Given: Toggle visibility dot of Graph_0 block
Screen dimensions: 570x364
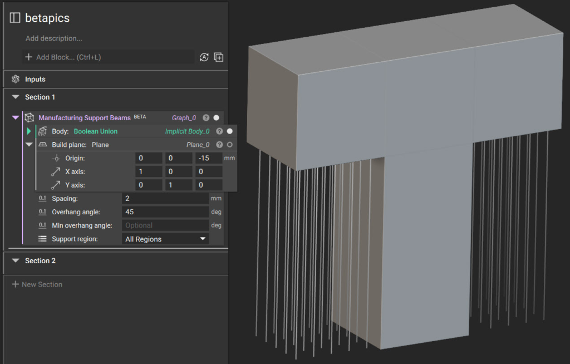Looking at the screenshot, I should pos(217,117).
